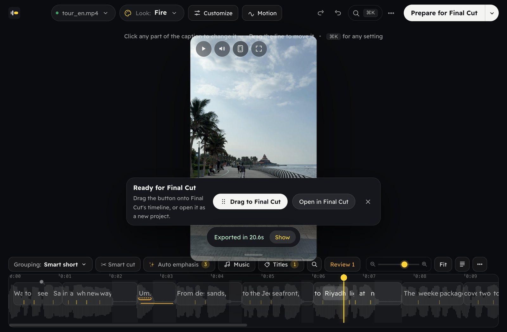507x332 pixels.
Task: Open the Look: Fire style dropdown
Action: pos(151,13)
